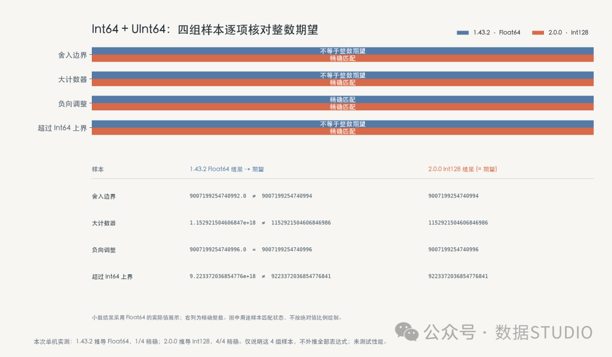This screenshot has height=357, width=612.
Task: Pick the orange Int128 bar for 超过 Int64 上界
Action: [x=343, y=131]
